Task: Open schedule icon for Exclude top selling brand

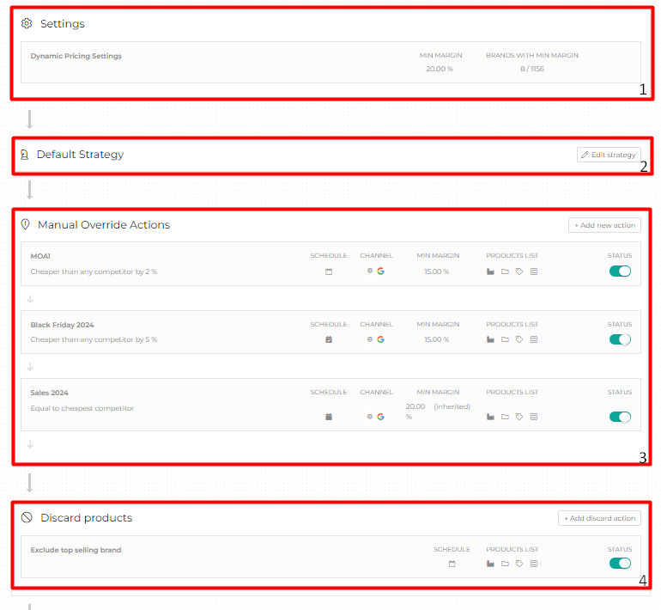Action: 452,564
